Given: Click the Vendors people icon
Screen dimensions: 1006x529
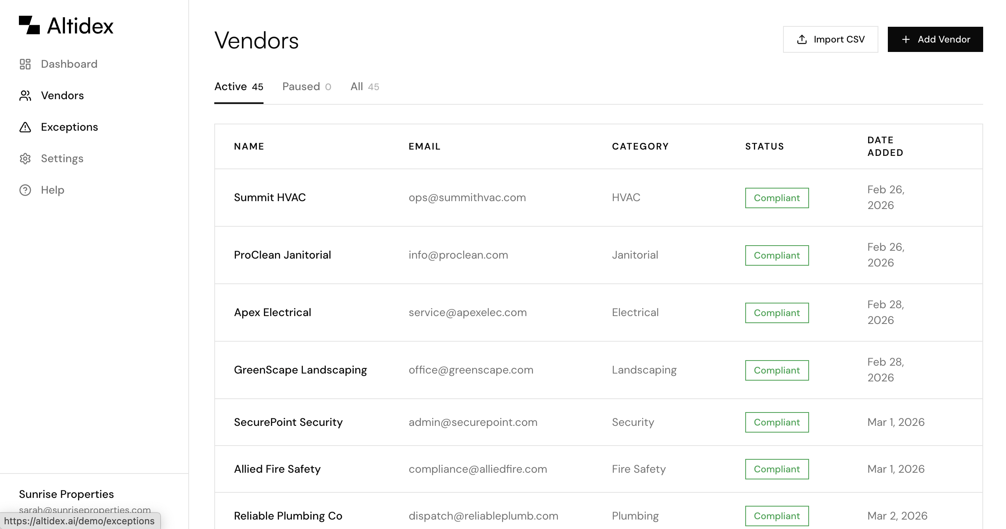Looking at the screenshot, I should click(25, 96).
